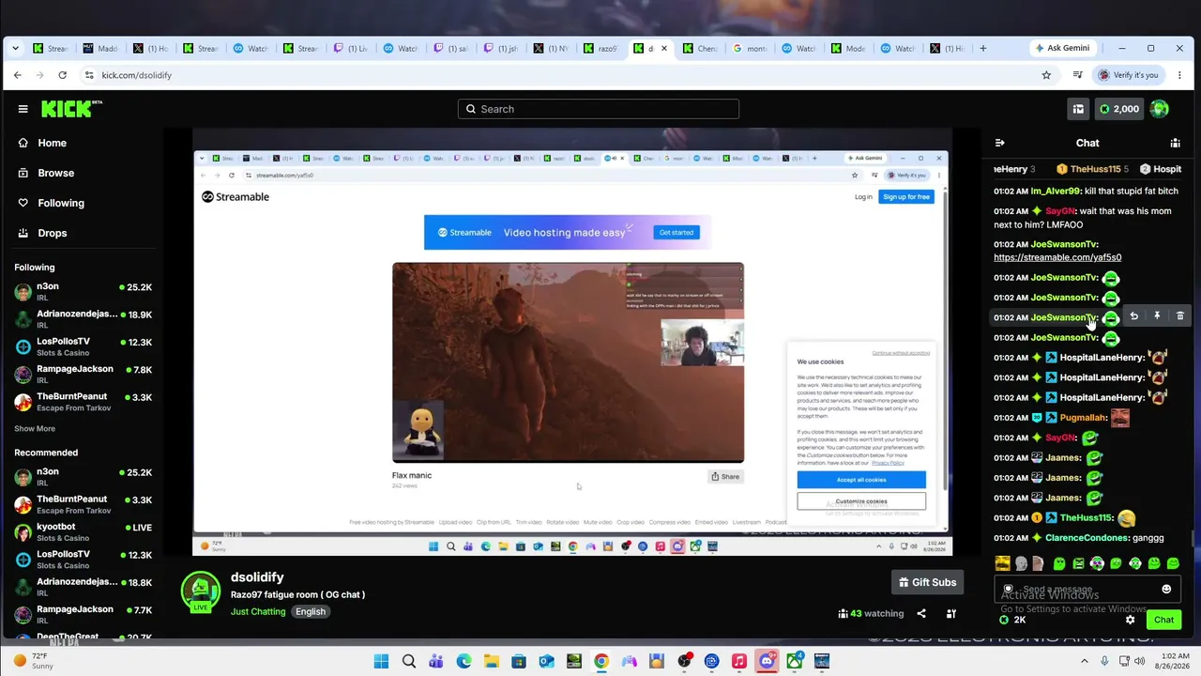Open the stream moderator tools icon
The image size is (1201, 676).
(x=950, y=614)
